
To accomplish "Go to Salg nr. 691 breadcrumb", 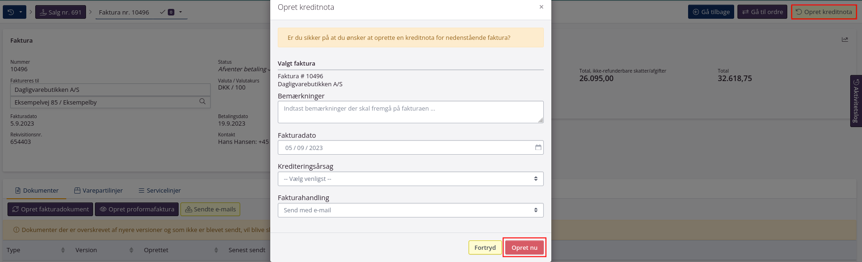I will point(61,12).
